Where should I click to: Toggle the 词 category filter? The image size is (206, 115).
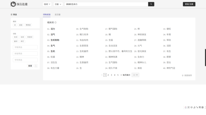click(15, 25)
